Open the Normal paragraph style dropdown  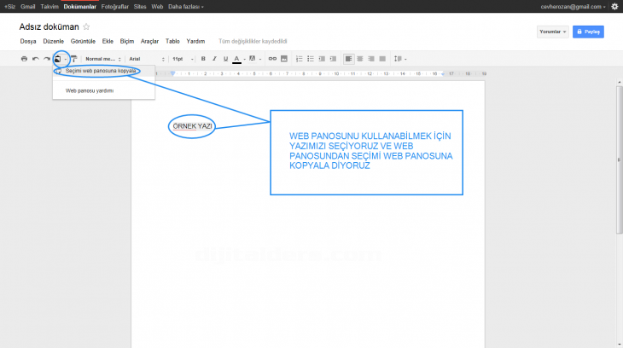tap(103, 59)
